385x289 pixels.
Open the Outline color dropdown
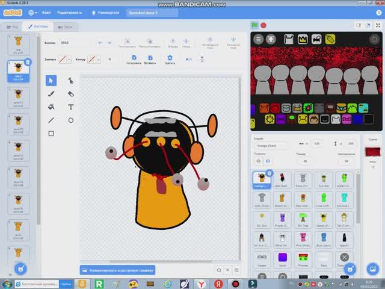94,60
